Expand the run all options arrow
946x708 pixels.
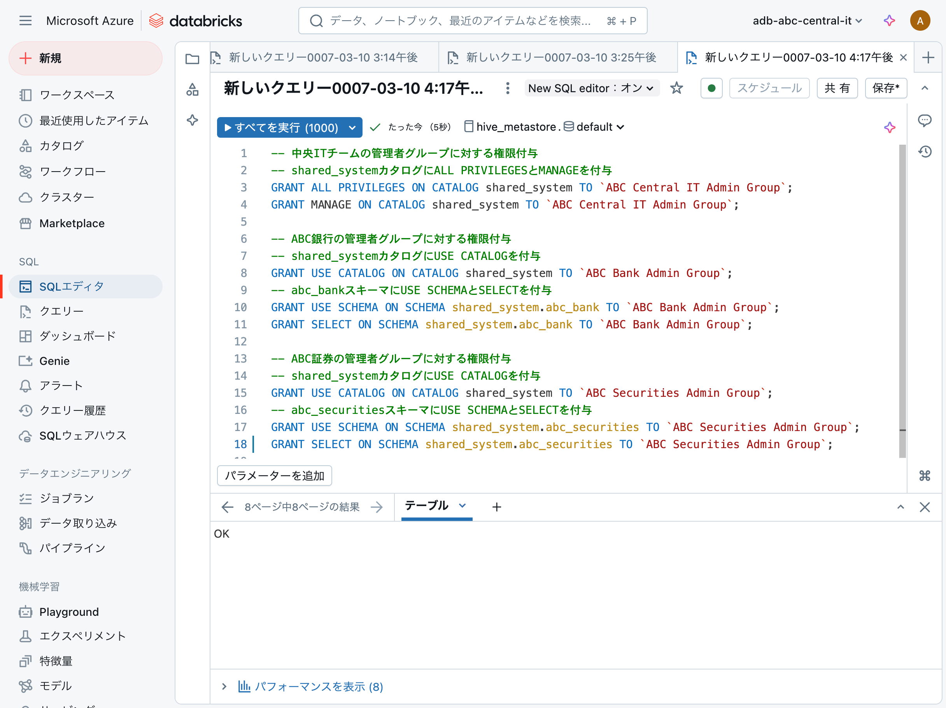[352, 128]
